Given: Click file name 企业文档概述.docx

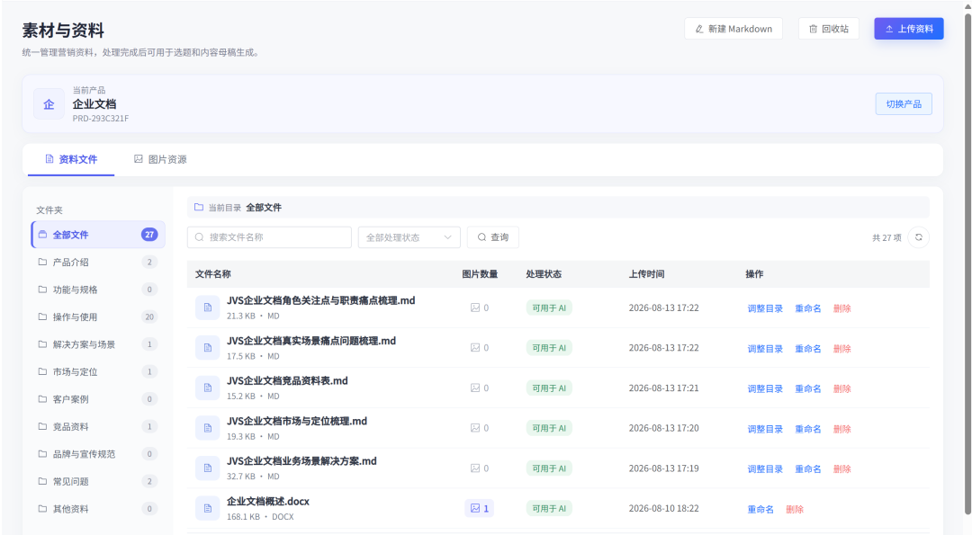Looking at the screenshot, I should pyautogui.click(x=268, y=501).
